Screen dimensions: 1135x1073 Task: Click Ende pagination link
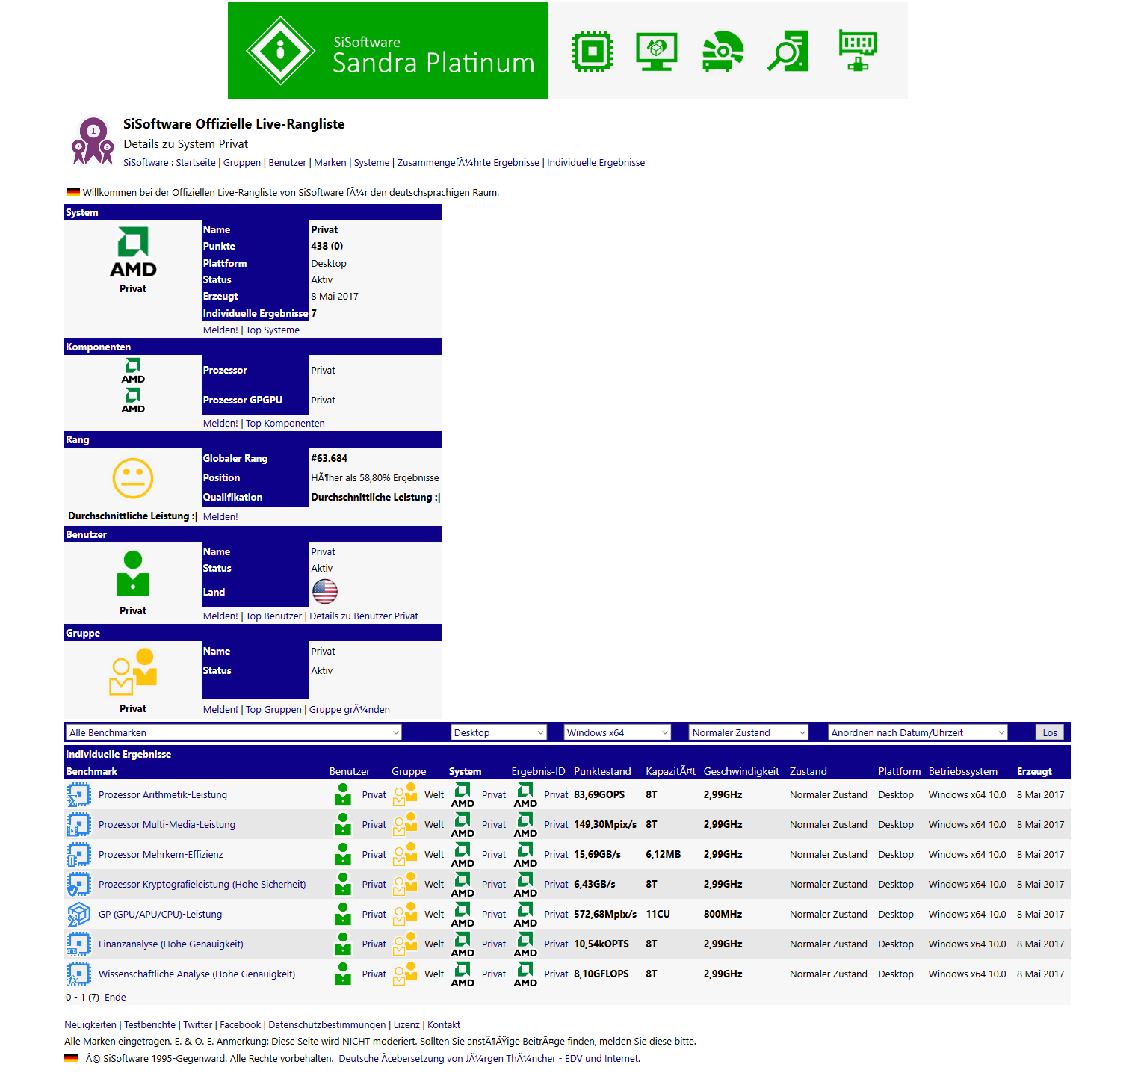coord(115,997)
